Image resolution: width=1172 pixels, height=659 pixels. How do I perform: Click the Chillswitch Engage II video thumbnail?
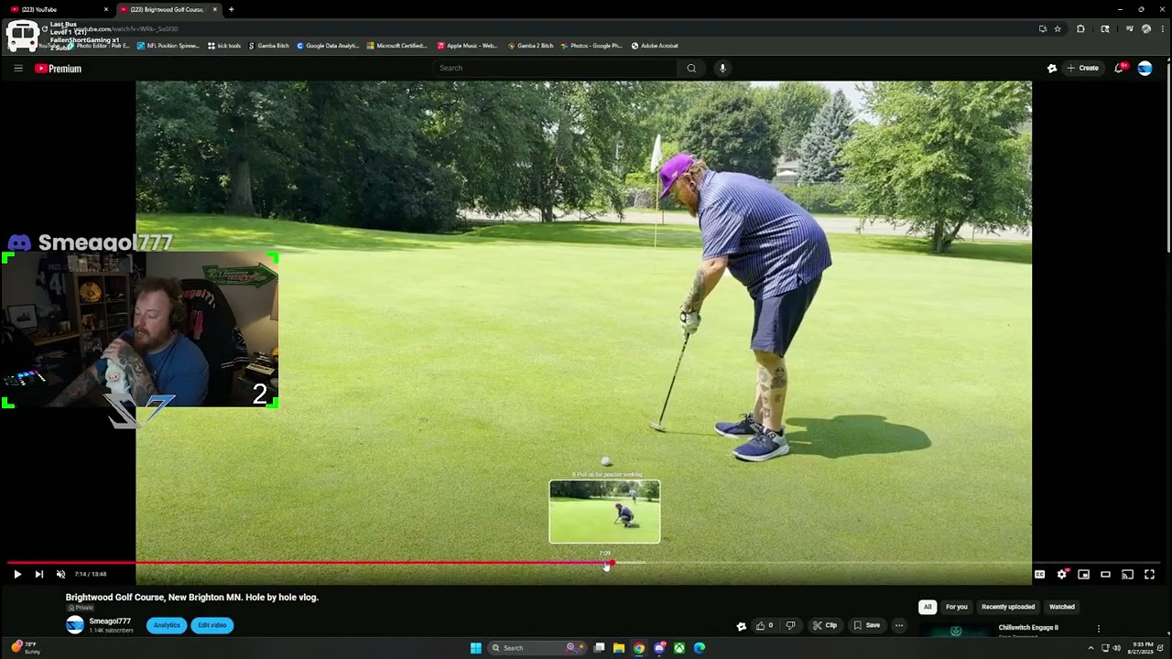point(956,631)
